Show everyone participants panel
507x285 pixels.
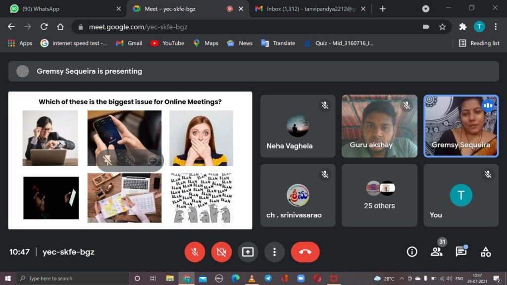pyautogui.click(x=436, y=252)
